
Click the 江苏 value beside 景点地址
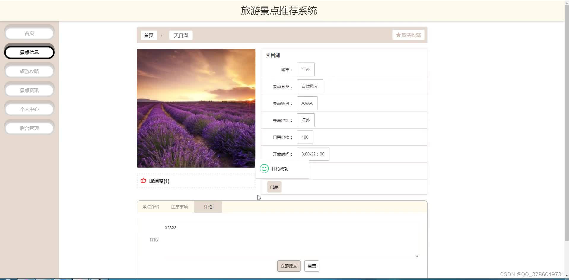(306, 120)
